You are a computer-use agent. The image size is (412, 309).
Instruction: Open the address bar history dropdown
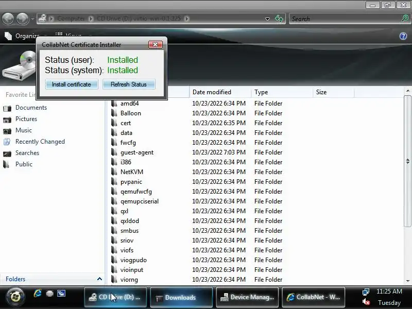click(x=267, y=19)
